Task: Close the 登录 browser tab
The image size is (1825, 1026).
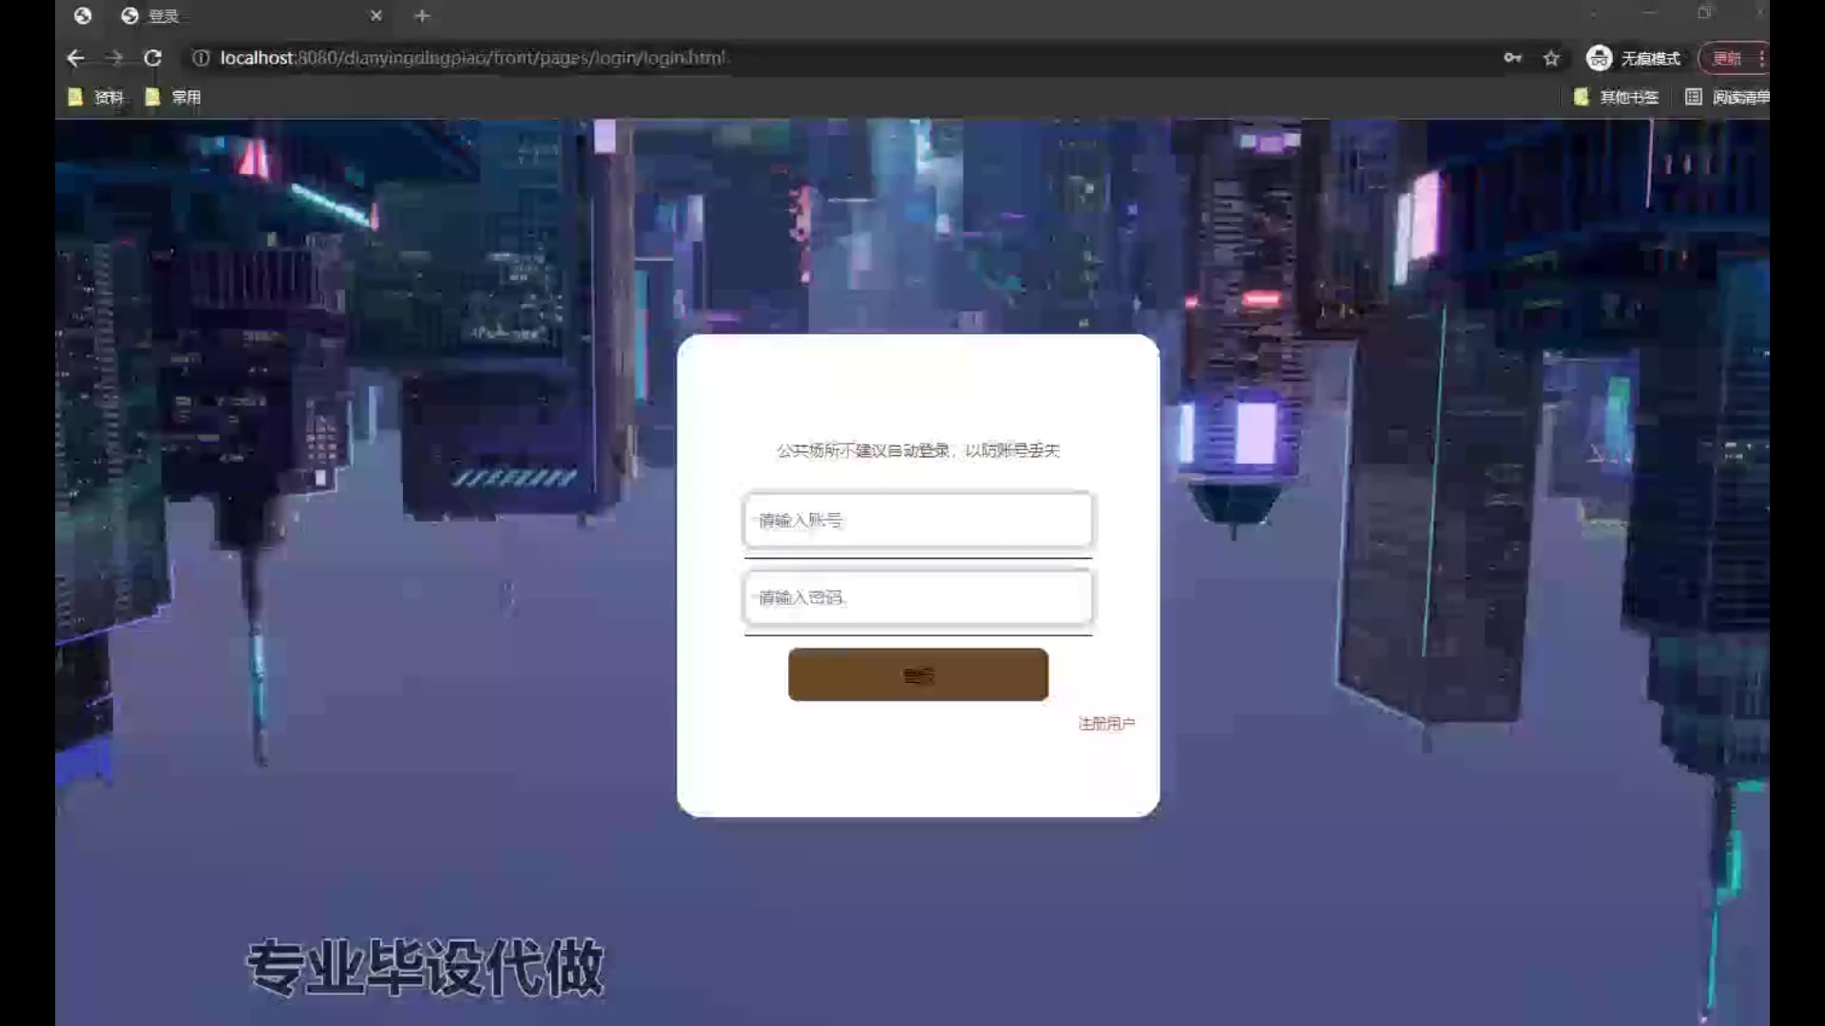Action: [x=376, y=16]
